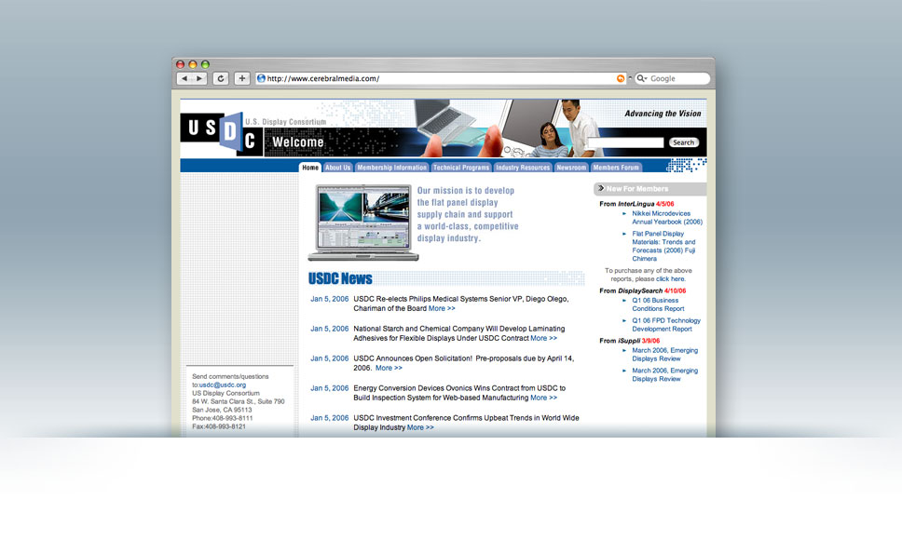Viewport: 902px width, 540px height.
Task: Click the site search text box
Action: point(625,142)
